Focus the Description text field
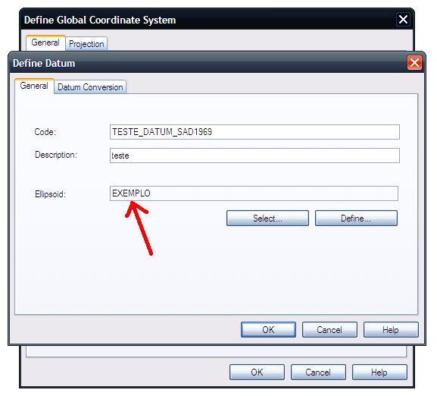This screenshot has width=437, height=396. [x=254, y=156]
